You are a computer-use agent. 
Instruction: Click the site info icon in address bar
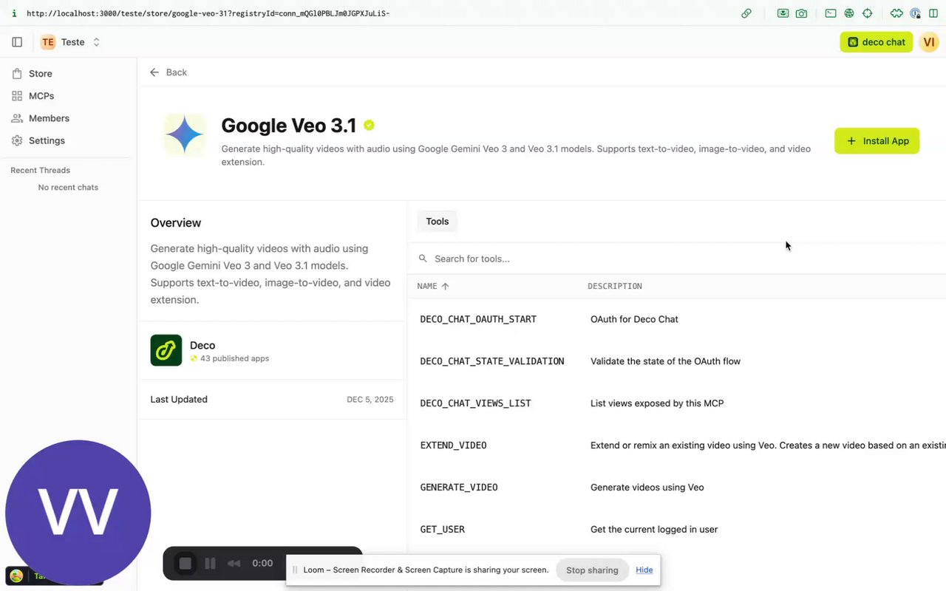(x=14, y=13)
